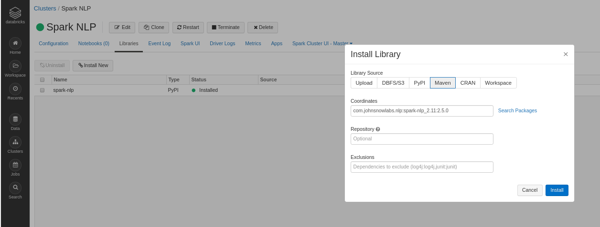The width and height of the screenshot is (600, 227).
Task: Close the Install Library dialog
Action: click(x=566, y=54)
